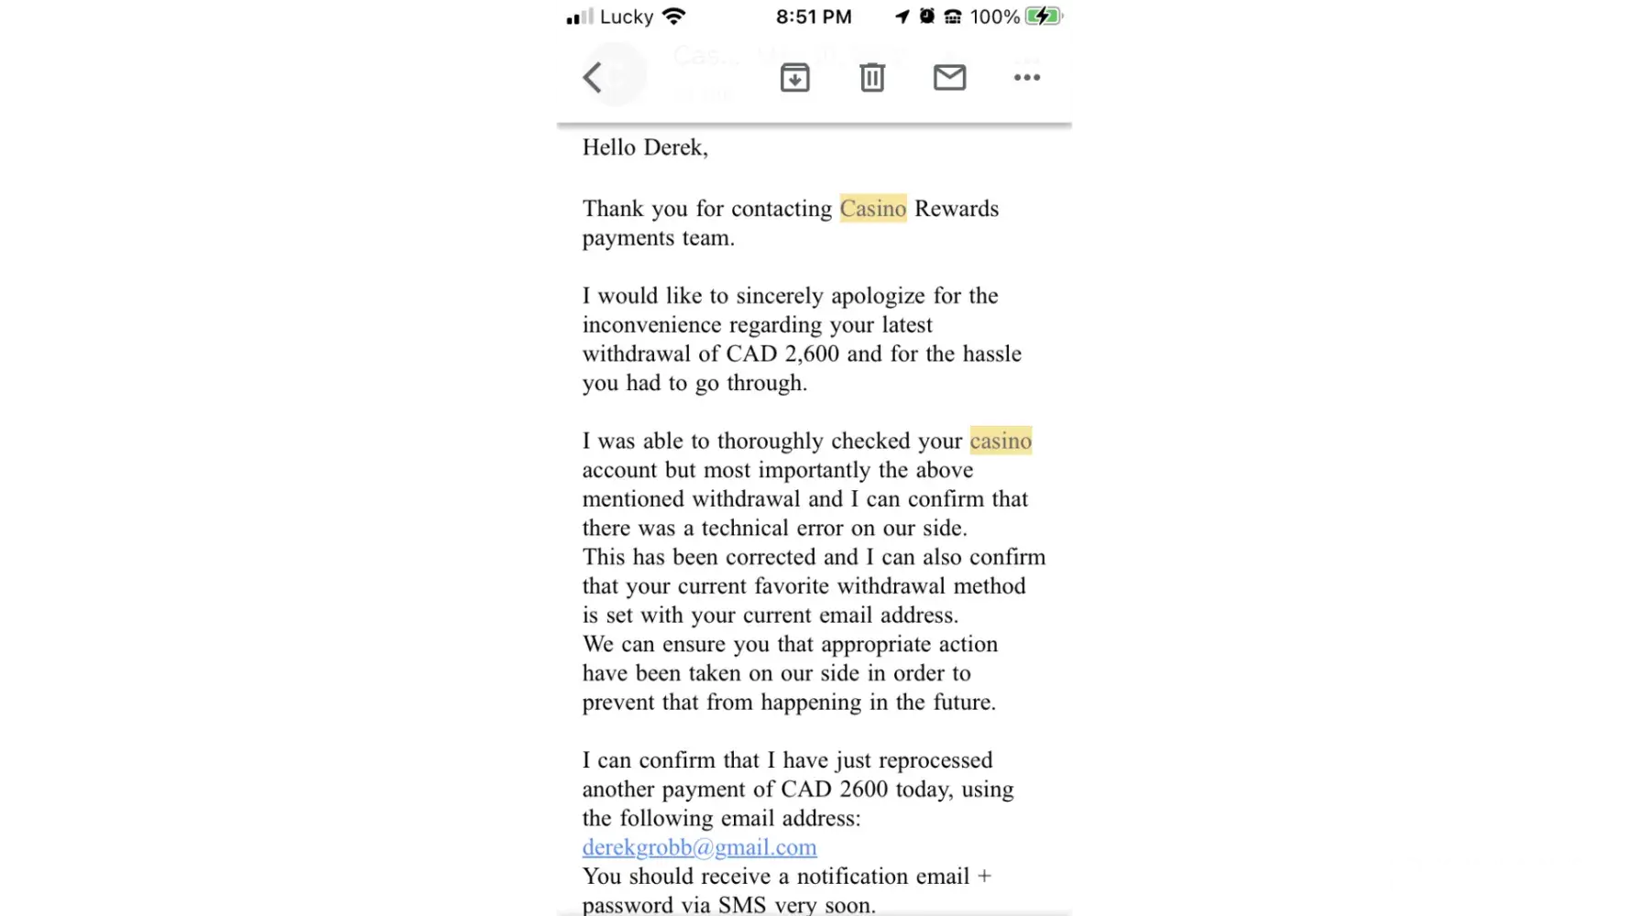Image resolution: width=1629 pixels, height=916 pixels.
Task: Tap the 8:51 PM clock
Action: click(814, 16)
